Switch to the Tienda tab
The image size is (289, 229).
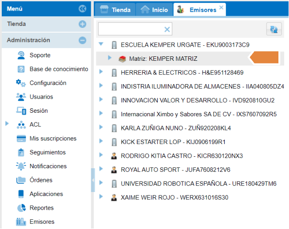116,10
